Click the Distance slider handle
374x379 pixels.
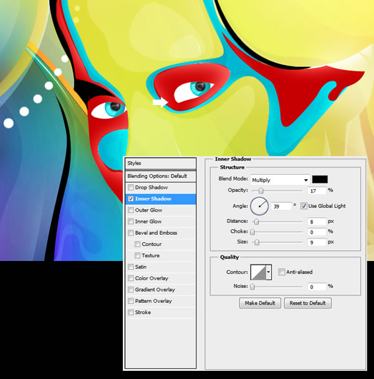(x=256, y=222)
